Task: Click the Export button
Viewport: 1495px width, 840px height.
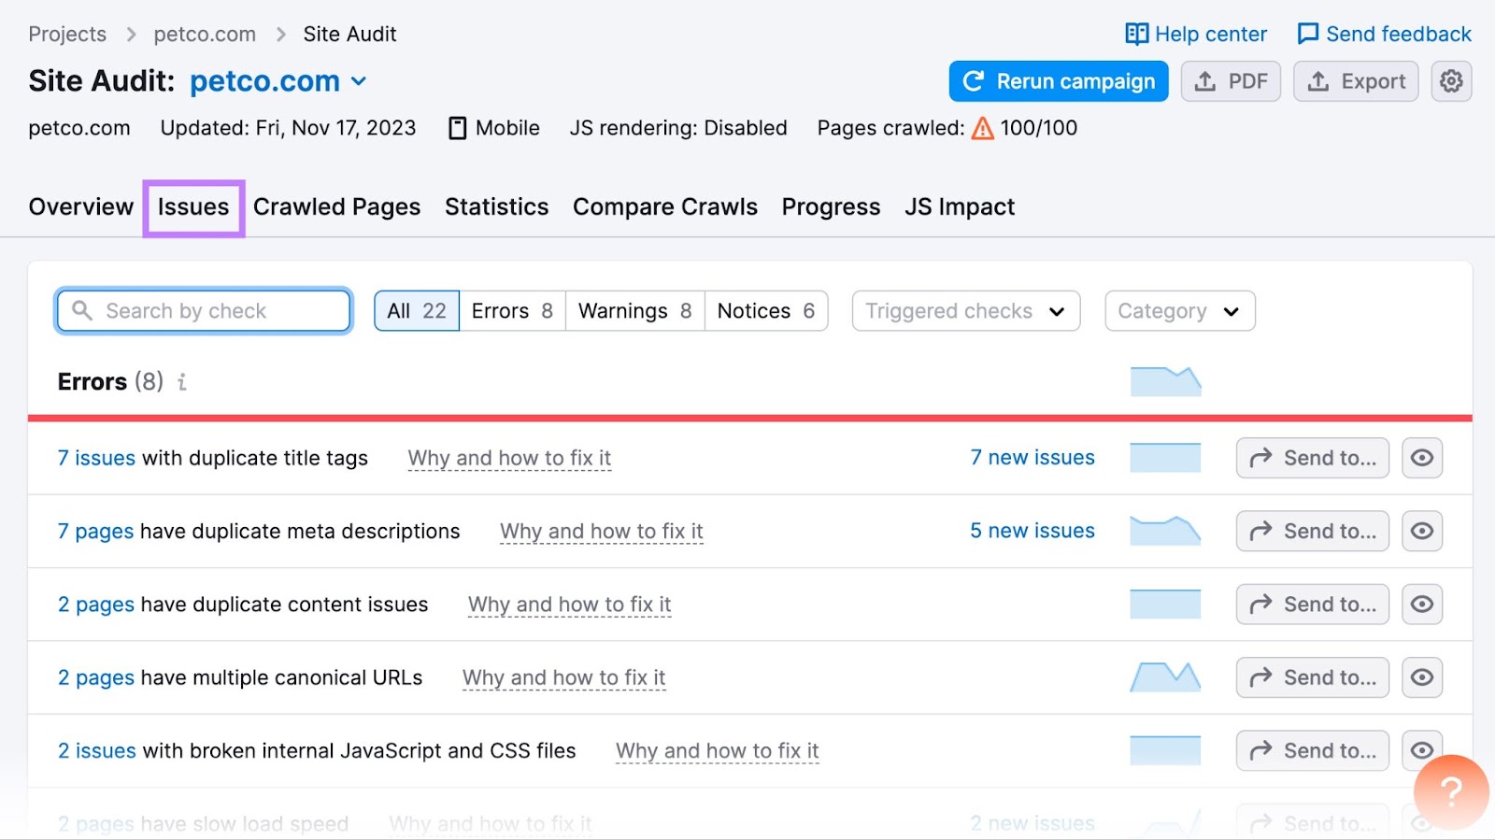Action: click(1356, 81)
